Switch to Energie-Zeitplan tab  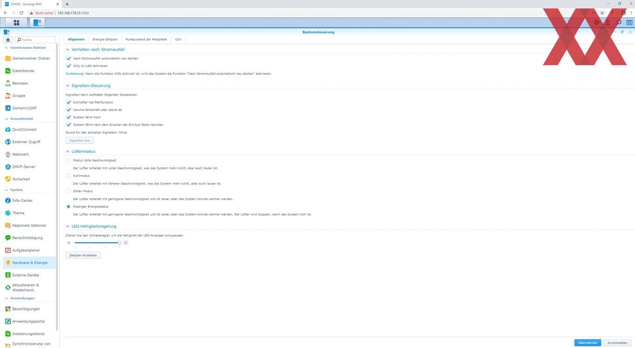(x=105, y=39)
